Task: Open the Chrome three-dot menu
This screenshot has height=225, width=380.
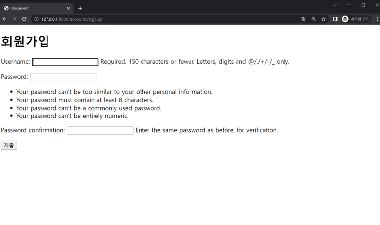Action: point(377,19)
